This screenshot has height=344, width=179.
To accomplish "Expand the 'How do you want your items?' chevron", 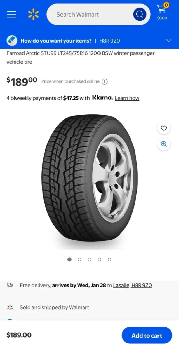I will (169, 40).
